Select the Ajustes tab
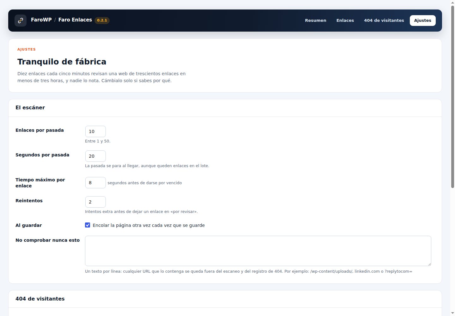455x316 pixels. (x=422, y=21)
